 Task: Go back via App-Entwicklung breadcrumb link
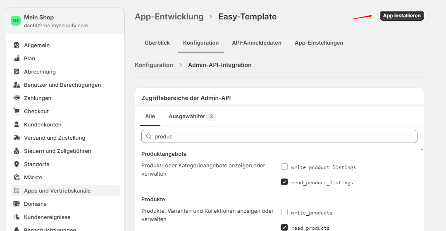point(169,17)
